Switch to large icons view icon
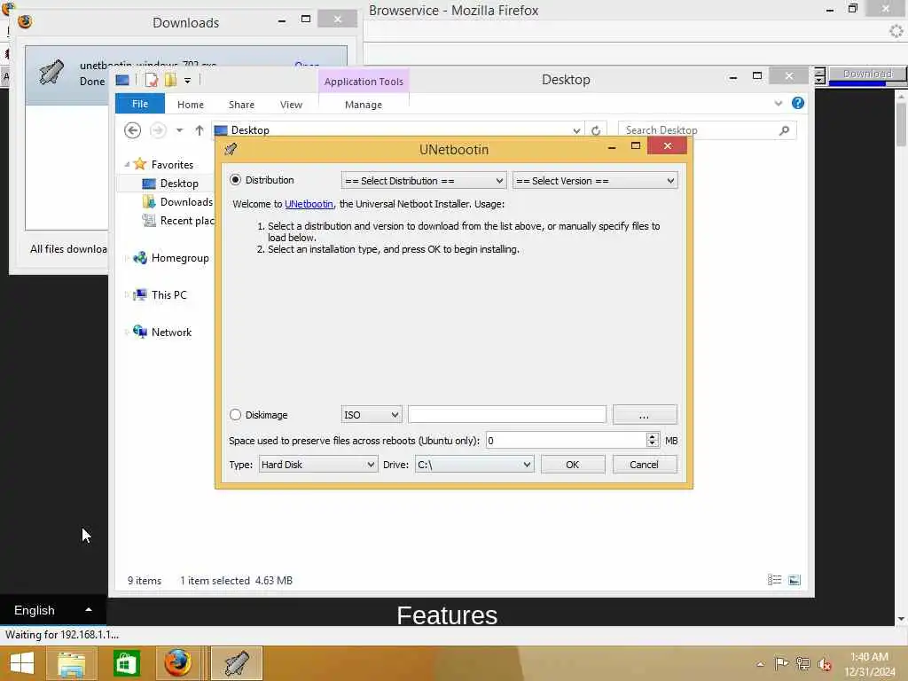This screenshot has width=908, height=681. 794,580
